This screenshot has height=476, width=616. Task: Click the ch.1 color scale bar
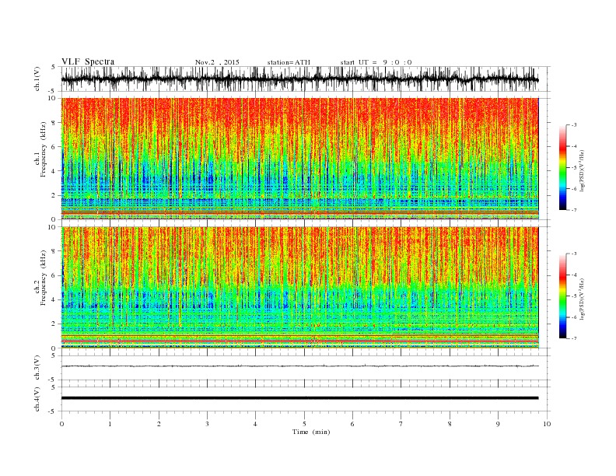click(562, 167)
